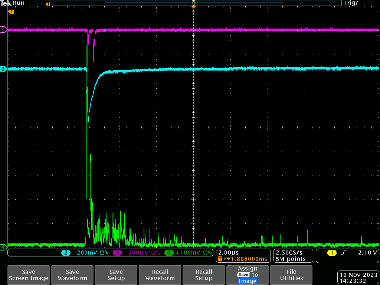This screenshot has height=285, width=380.
Task: Click the channel 2 ground marker on left edge
Action: click(x=3, y=69)
